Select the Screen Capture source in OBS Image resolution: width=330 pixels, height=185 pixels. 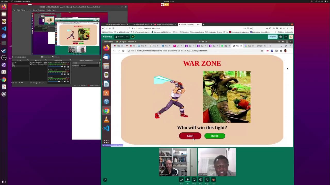[39, 64]
